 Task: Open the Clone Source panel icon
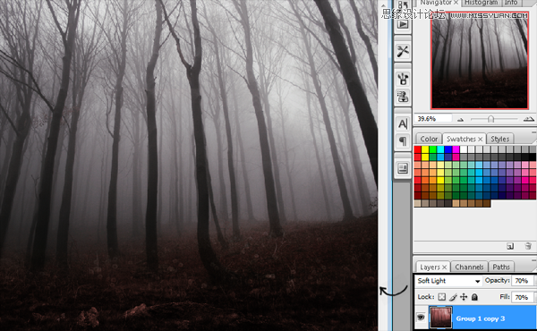[x=403, y=97]
